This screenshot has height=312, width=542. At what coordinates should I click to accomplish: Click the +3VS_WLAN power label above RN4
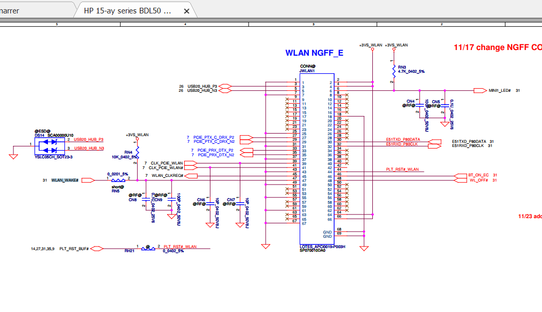137,135
